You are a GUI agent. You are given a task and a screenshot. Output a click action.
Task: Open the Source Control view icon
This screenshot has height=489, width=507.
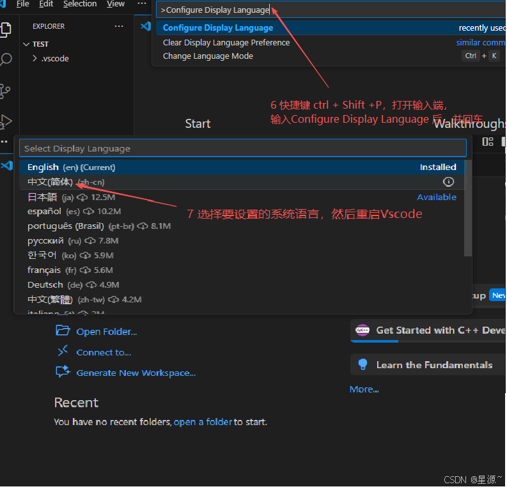click(5, 91)
